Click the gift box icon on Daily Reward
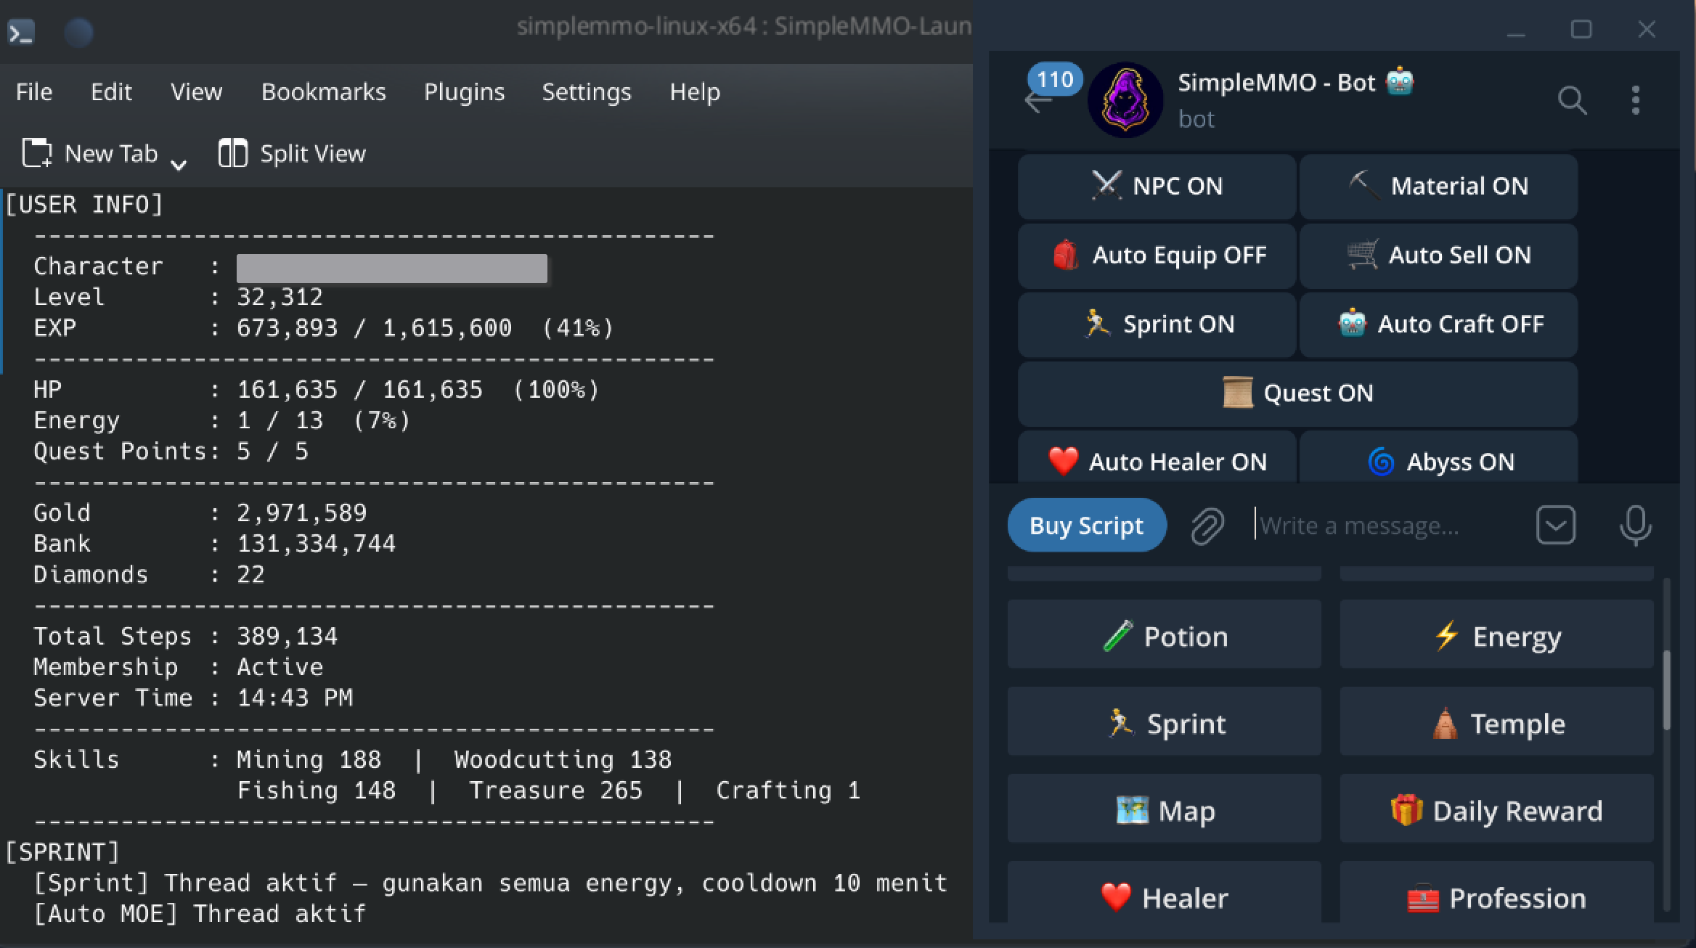 point(1406,810)
